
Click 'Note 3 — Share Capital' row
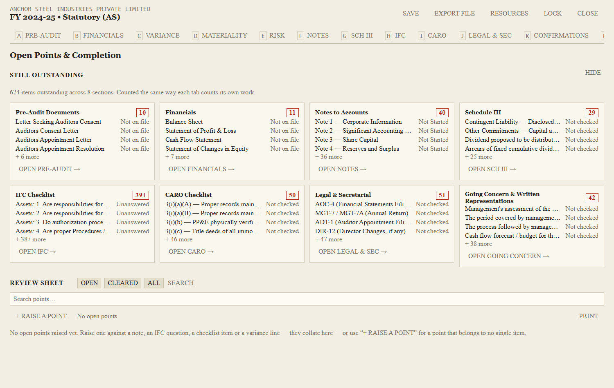coord(382,140)
